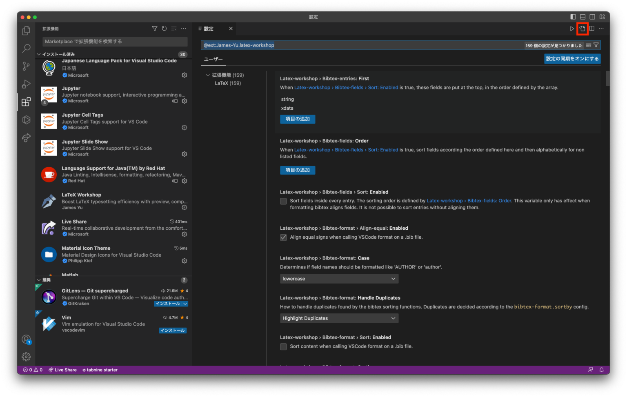Screen dimensions: 627x397
Task: Switch to the 設定 editor tab
Action: pos(209,29)
